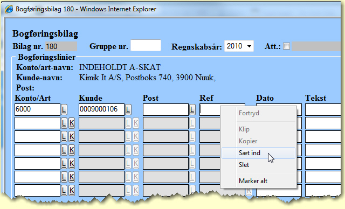Focus the Gruppe nr. input field
Image resolution: width=345 pixels, height=209 pixels.
click(x=146, y=45)
